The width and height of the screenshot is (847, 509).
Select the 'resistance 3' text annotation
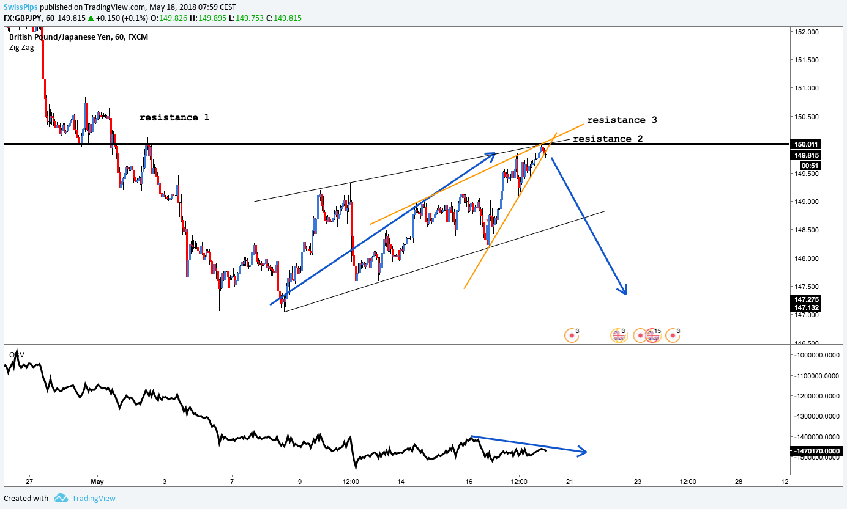(x=622, y=120)
